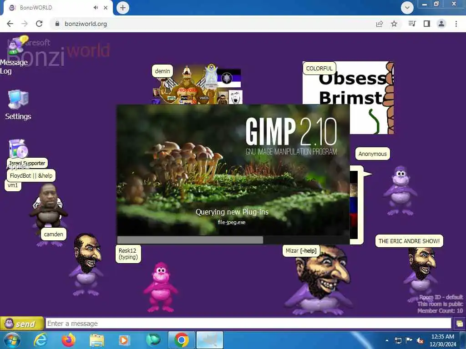Share this page from the address bar

(380, 24)
